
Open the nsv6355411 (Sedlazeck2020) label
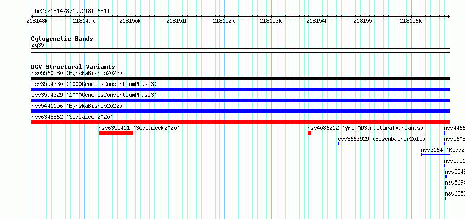point(139,128)
